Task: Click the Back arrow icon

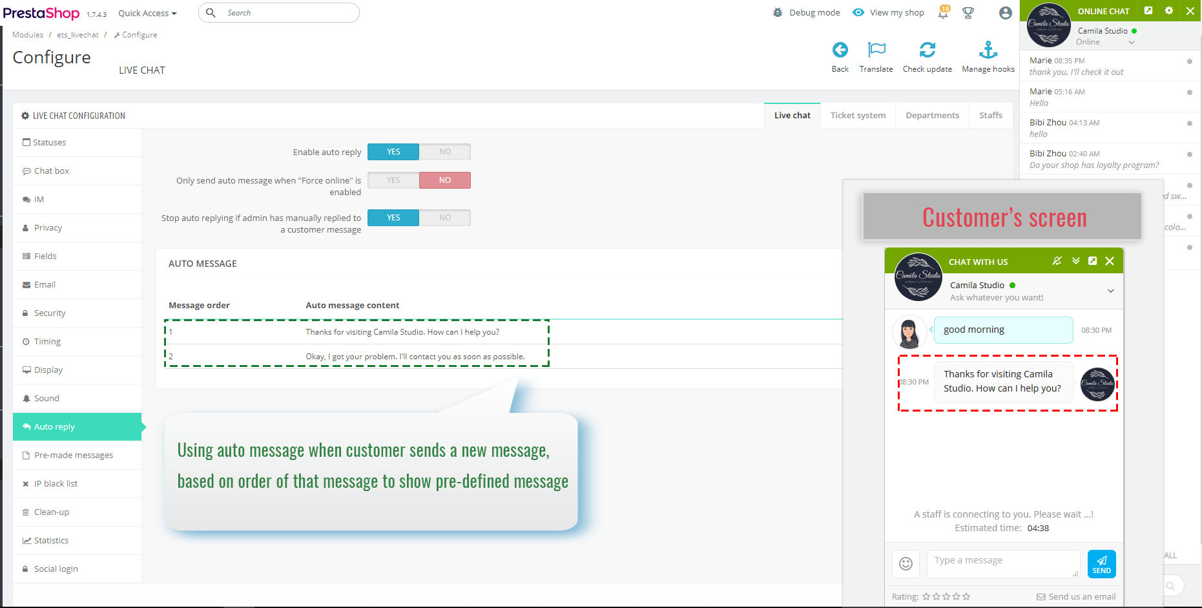Action: (840, 50)
